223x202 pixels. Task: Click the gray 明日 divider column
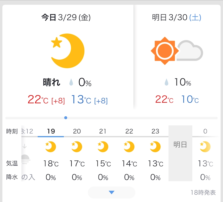pyautogui.click(x=180, y=153)
